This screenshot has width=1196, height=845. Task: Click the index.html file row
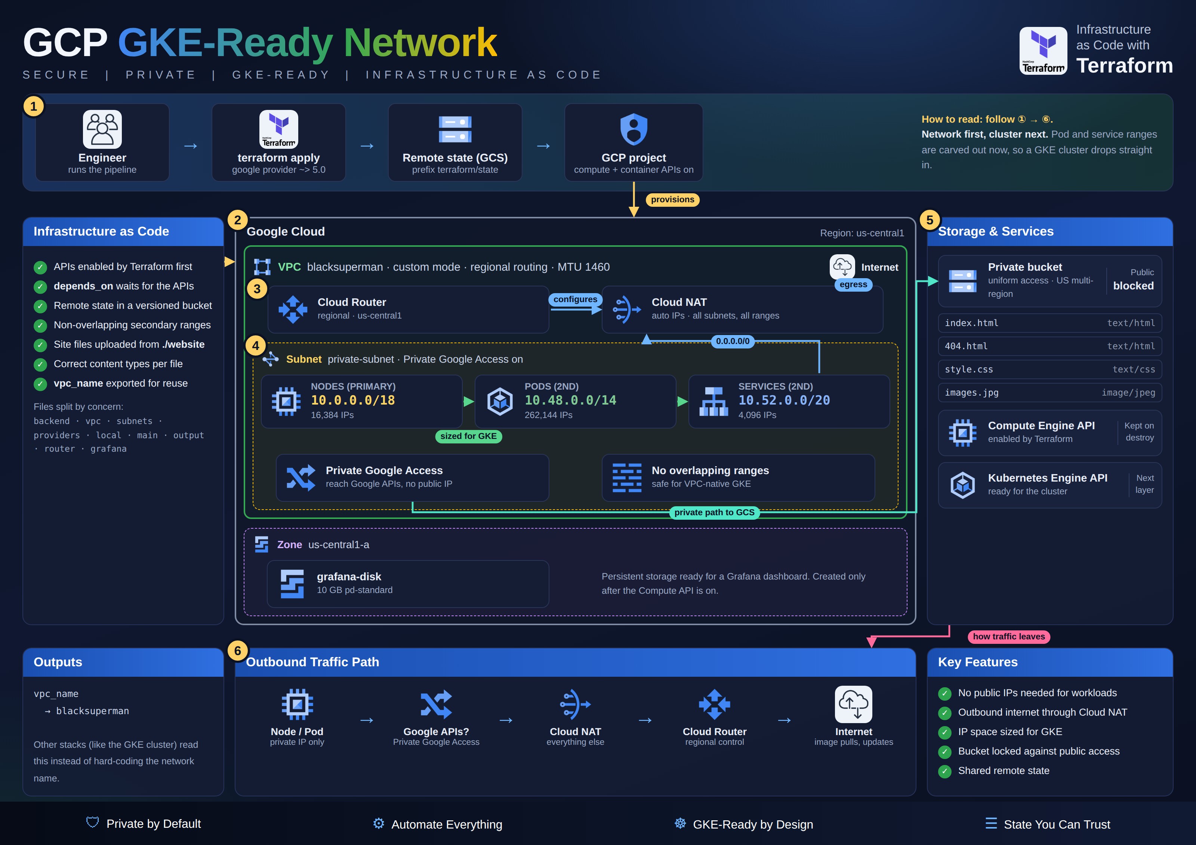click(1049, 323)
